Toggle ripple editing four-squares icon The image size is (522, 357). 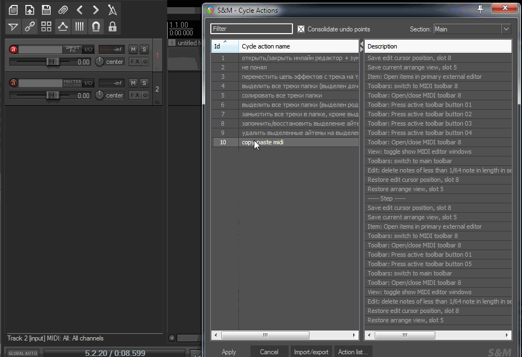pyautogui.click(x=46, y=26)
